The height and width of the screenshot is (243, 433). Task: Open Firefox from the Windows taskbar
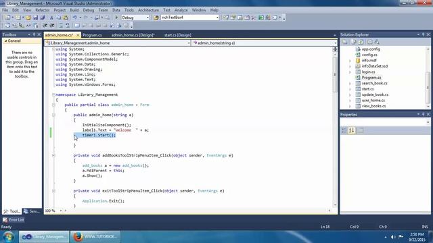point(95,237)
